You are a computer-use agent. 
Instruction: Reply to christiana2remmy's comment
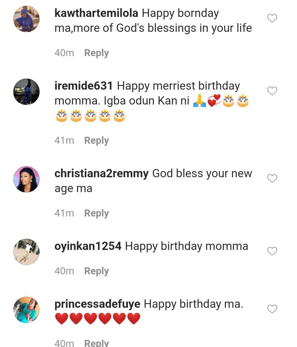pos(97,213)
